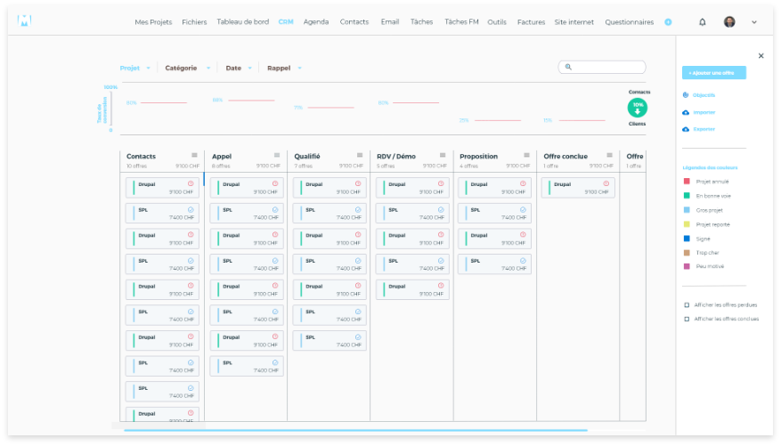This screenshot has height=446, width=781.
Task: Click the 80% Contacts conversion rate
Action: click(131, 103)
